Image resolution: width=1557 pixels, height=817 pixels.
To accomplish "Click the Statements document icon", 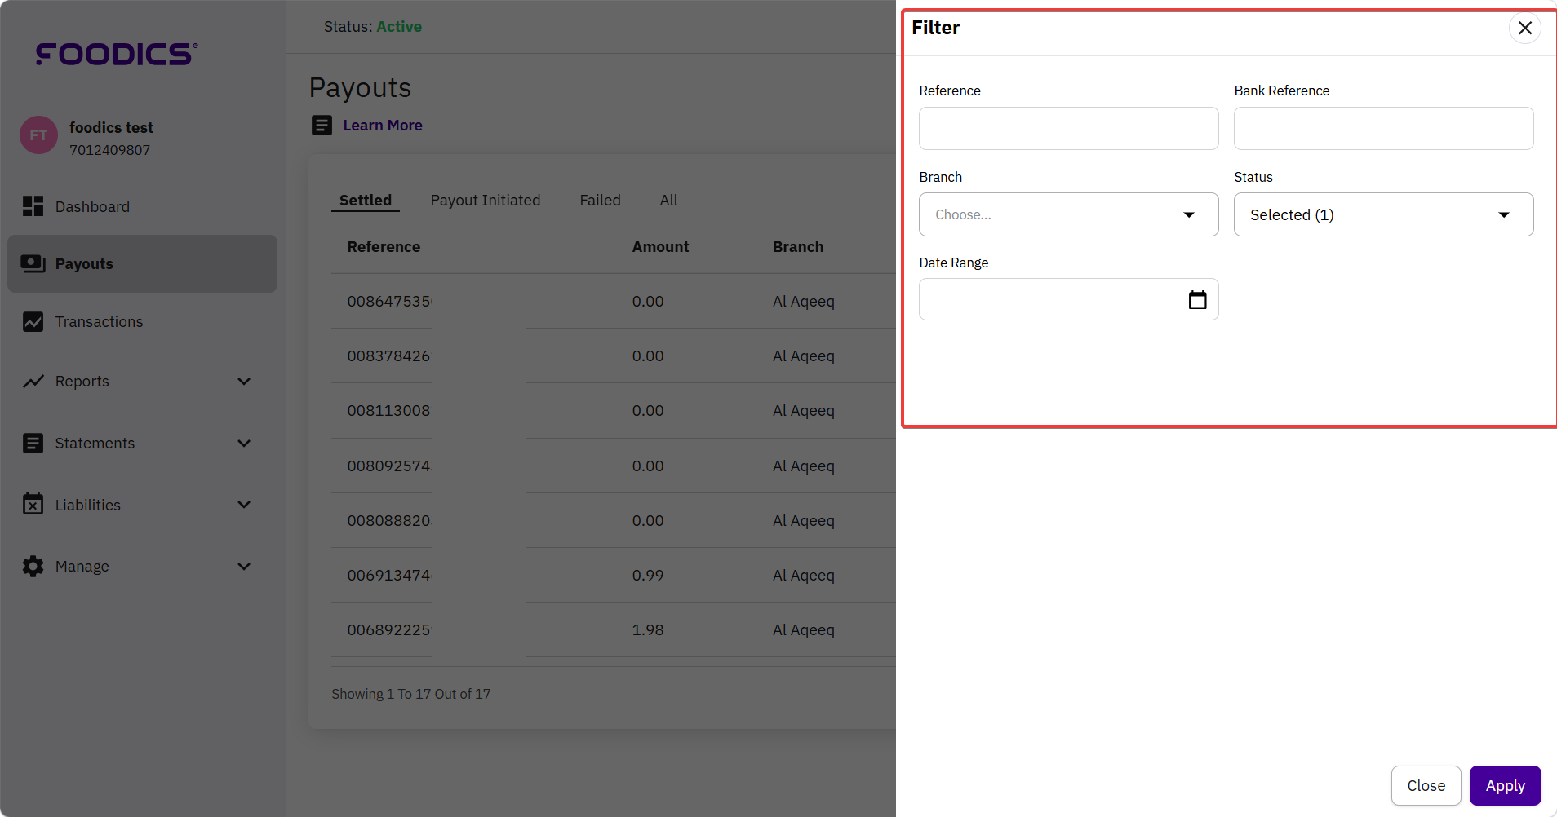I will tap(33, 444).
